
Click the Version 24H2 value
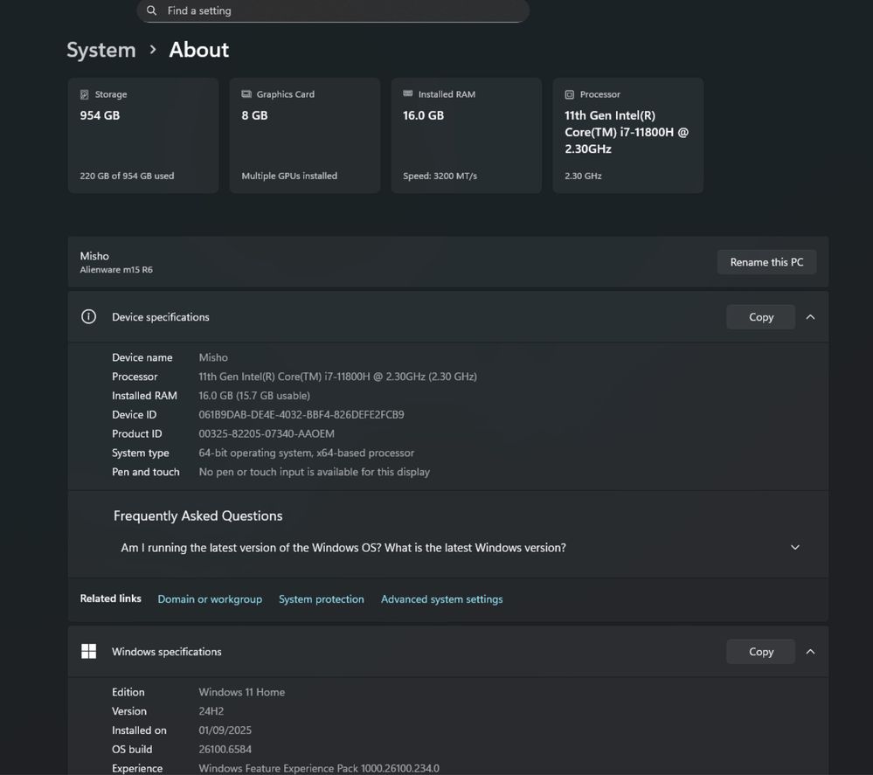(x=211, y=711)
